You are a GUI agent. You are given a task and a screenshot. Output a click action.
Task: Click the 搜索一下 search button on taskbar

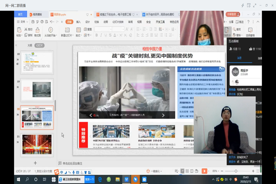click(x=89, y=179)
